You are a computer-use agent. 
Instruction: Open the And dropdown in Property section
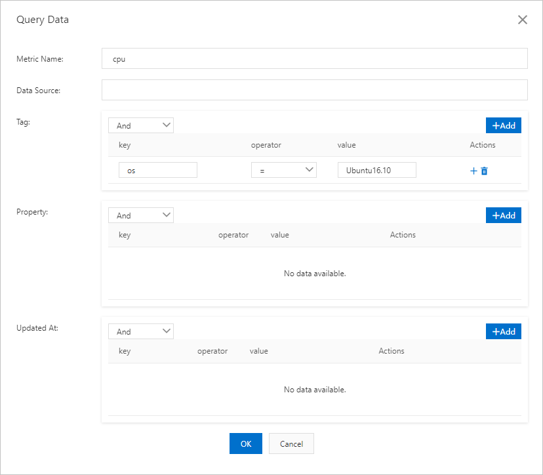pos(140,215)
